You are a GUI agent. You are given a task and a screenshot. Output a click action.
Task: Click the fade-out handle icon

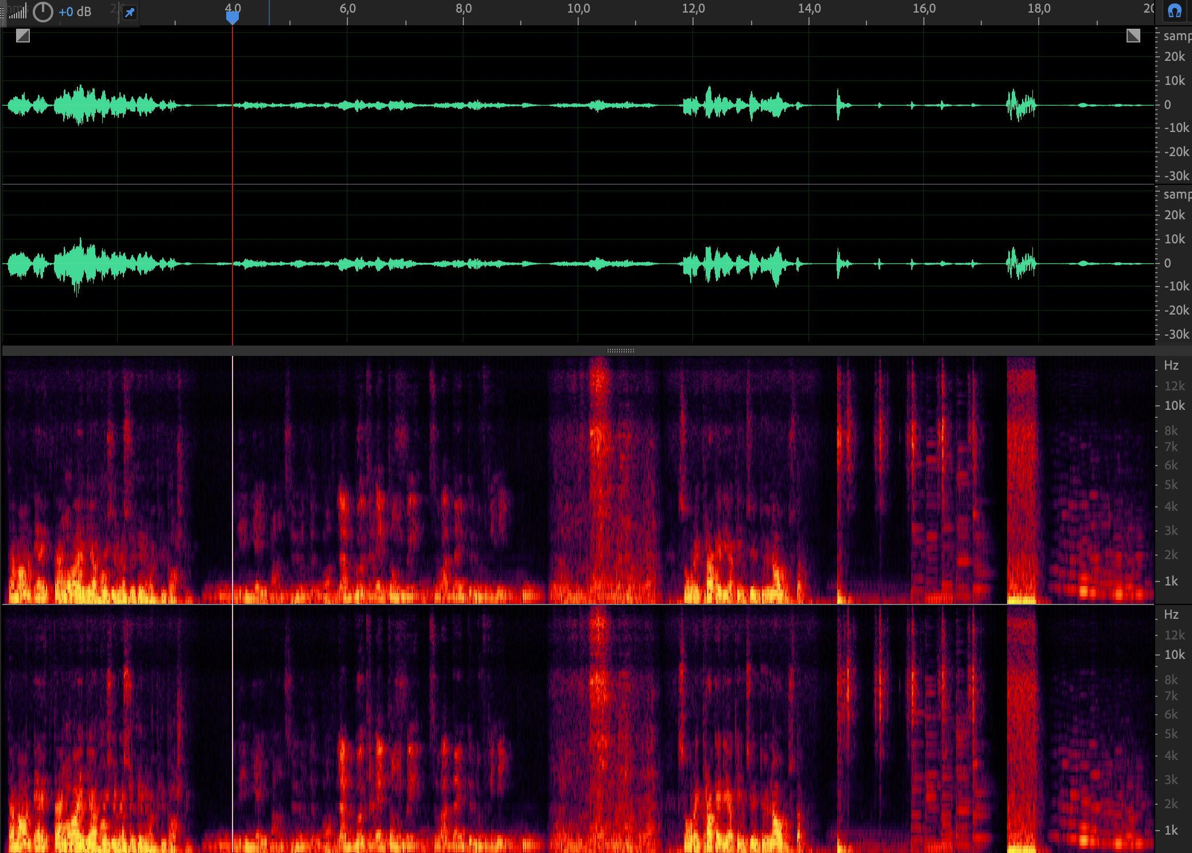(x=1133, y=36)
